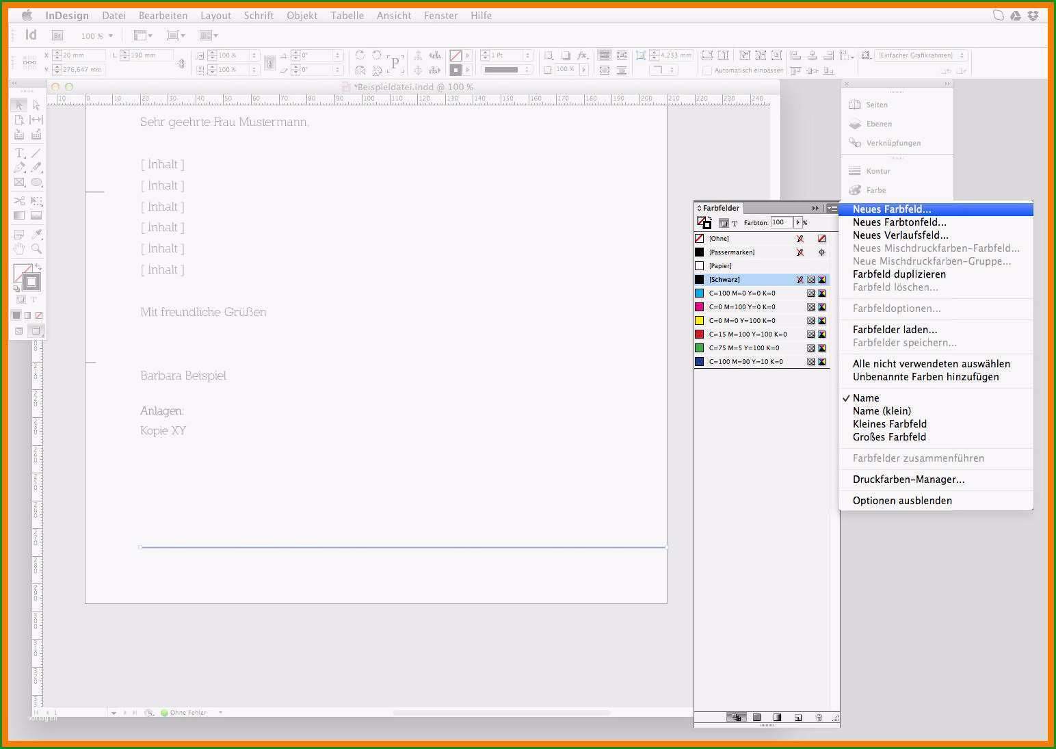Select the Gradient Swatch tool
The image size is (1056, 749).
coord(19,215)
